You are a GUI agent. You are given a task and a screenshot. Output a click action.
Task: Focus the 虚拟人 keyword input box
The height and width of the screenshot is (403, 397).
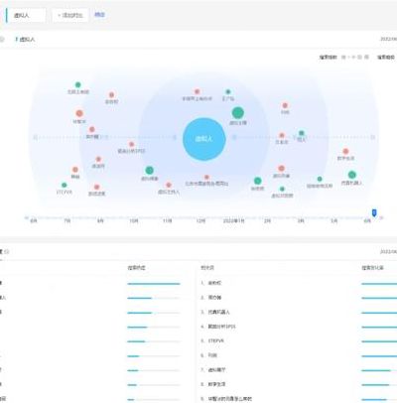(27, 15)
